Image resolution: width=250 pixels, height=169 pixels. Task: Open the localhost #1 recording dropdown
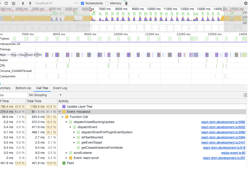click(56, 3)
